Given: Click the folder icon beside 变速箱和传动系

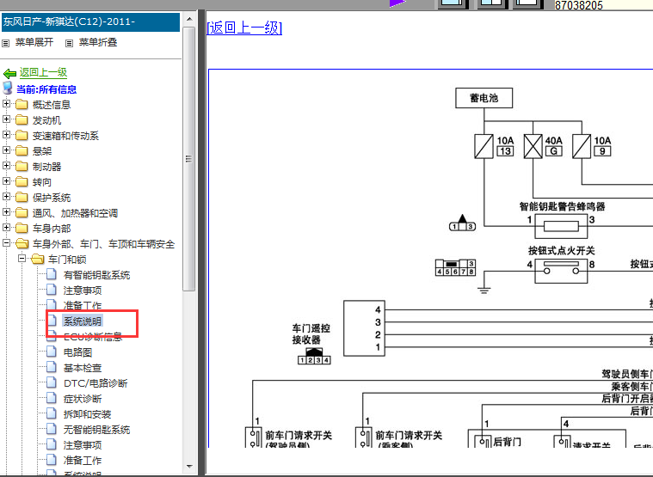Looking at the screenshot, I should pyautogui.click(x=22, y=135).
